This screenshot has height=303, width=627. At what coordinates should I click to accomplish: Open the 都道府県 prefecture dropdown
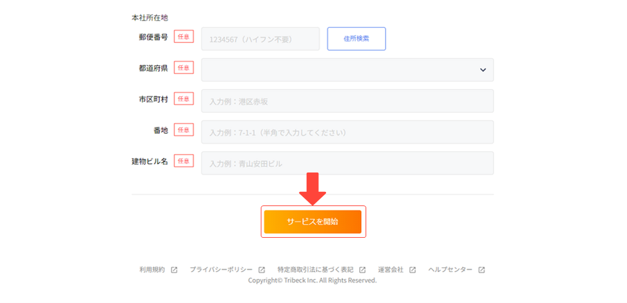click(x=347, y=70)
